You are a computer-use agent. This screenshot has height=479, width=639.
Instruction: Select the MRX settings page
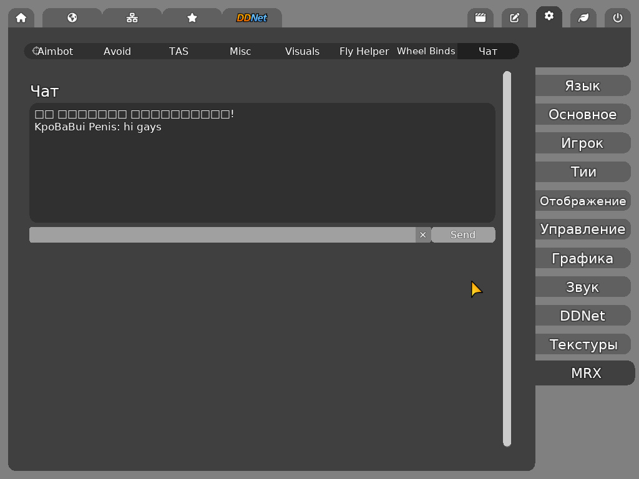pyautogui.click(x=585, y=373)
